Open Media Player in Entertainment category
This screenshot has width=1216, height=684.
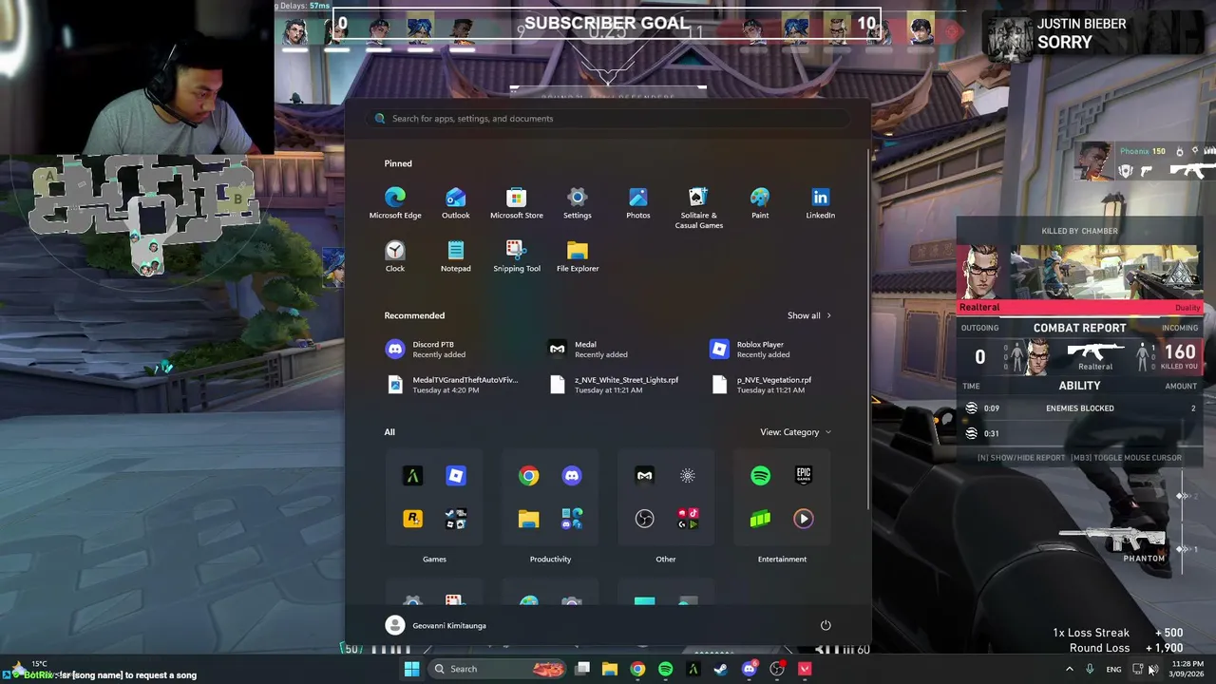[x=804, y=519]
